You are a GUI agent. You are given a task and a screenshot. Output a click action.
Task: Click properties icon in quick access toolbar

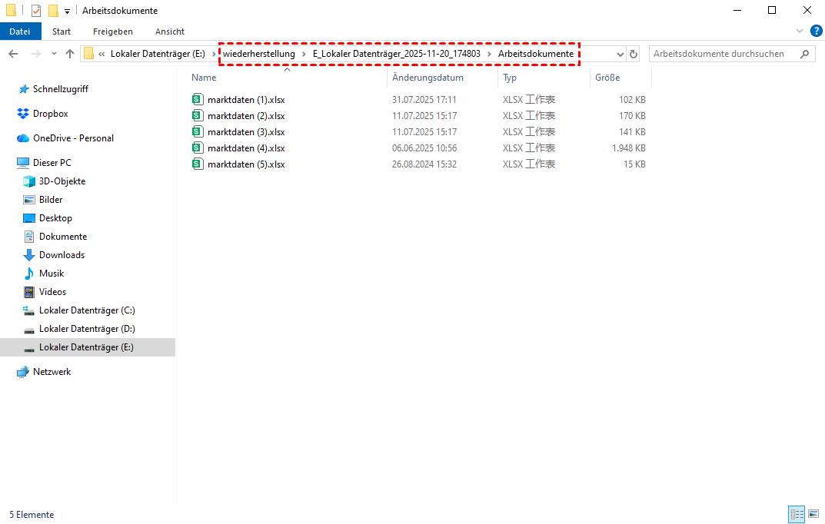(x=36, y=11)
